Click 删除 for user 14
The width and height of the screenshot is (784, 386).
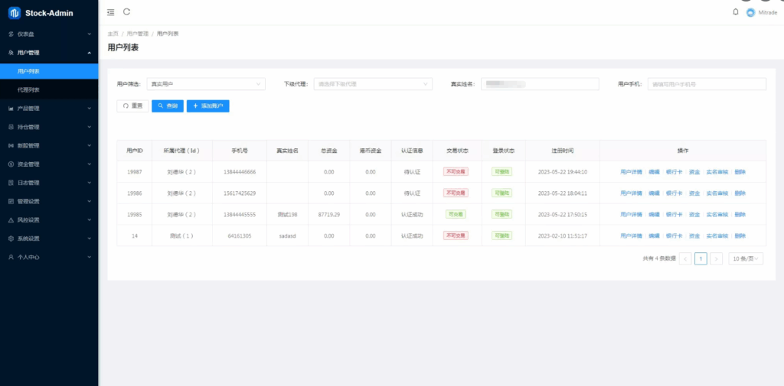point(740,235)
